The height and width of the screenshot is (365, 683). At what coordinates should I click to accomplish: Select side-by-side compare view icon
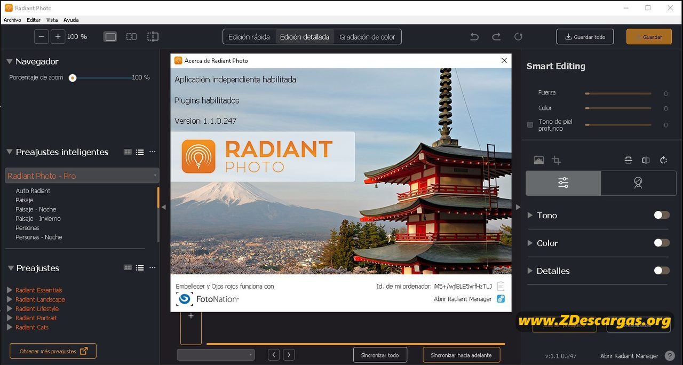tap(131, 37)
